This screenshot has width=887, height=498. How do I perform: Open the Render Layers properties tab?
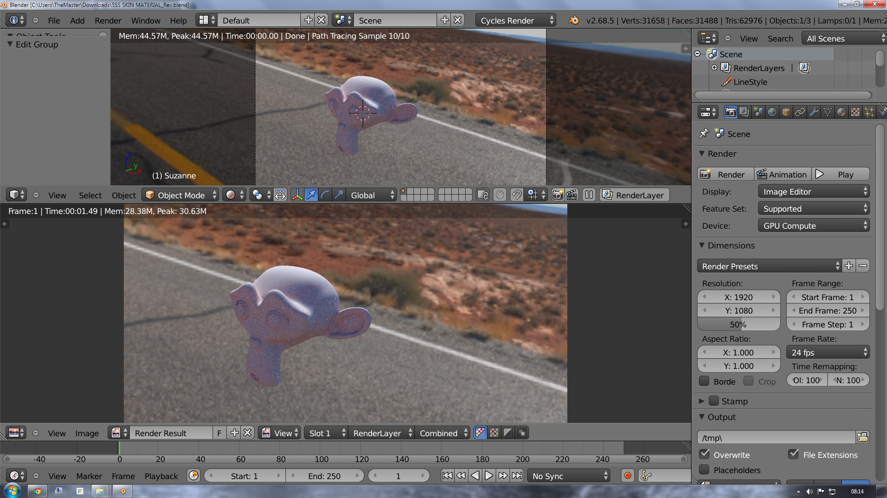(x=744, y=112)
